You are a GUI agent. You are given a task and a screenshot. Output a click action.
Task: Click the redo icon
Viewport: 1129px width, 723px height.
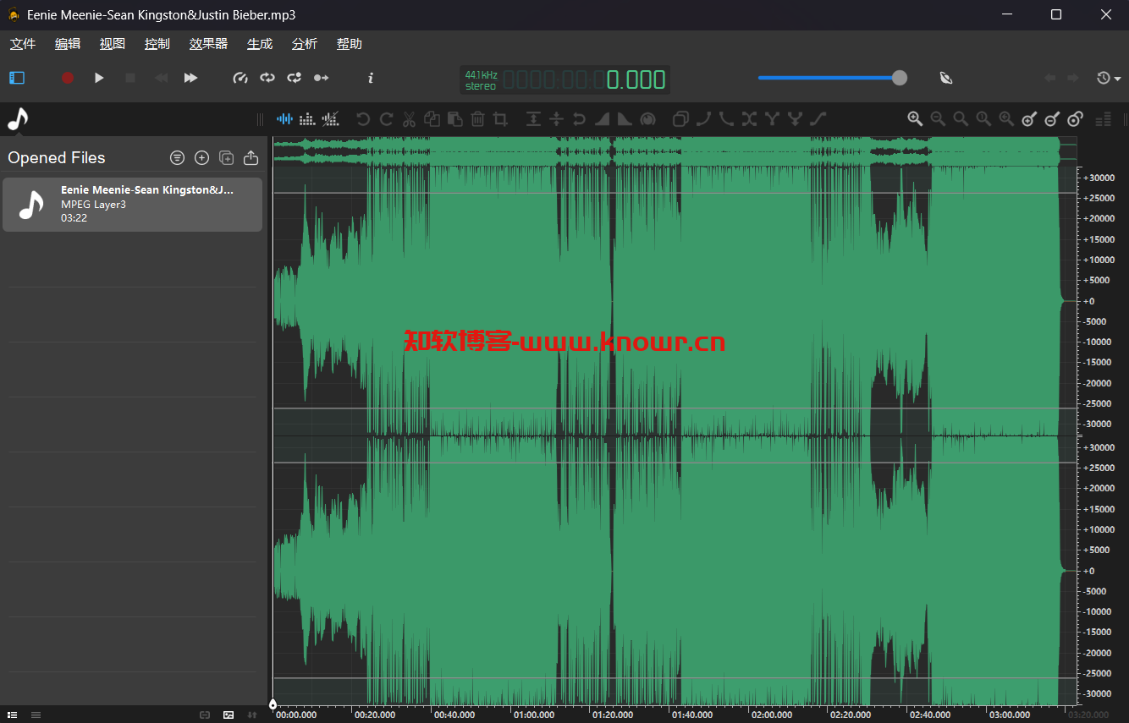[387, 119]
